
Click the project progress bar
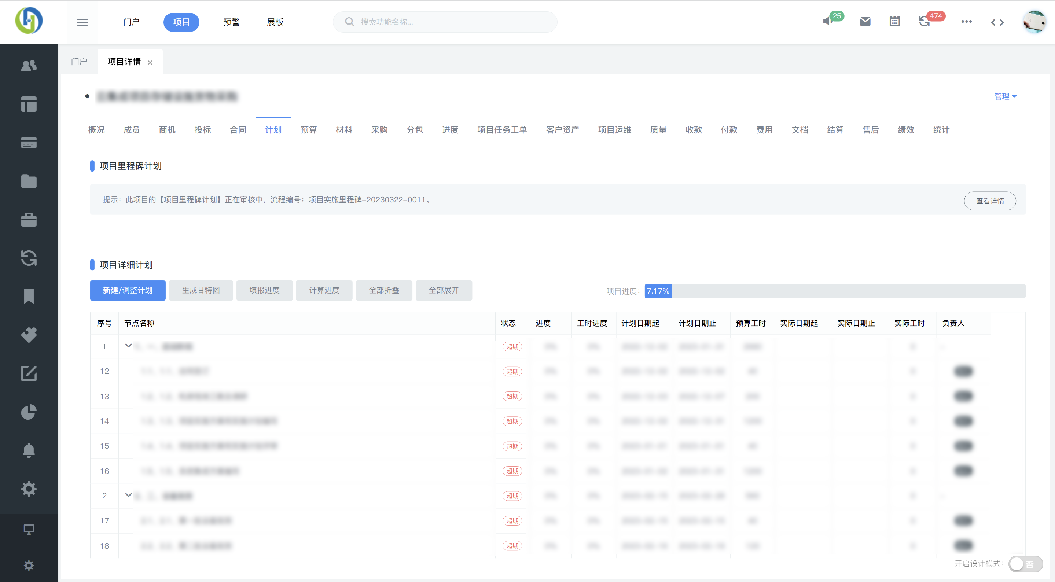(834, 291)
